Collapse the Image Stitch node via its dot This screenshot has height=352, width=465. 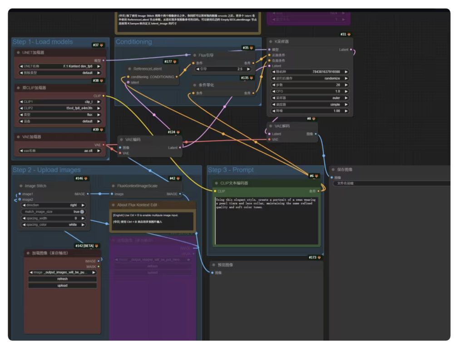point(21,186)
